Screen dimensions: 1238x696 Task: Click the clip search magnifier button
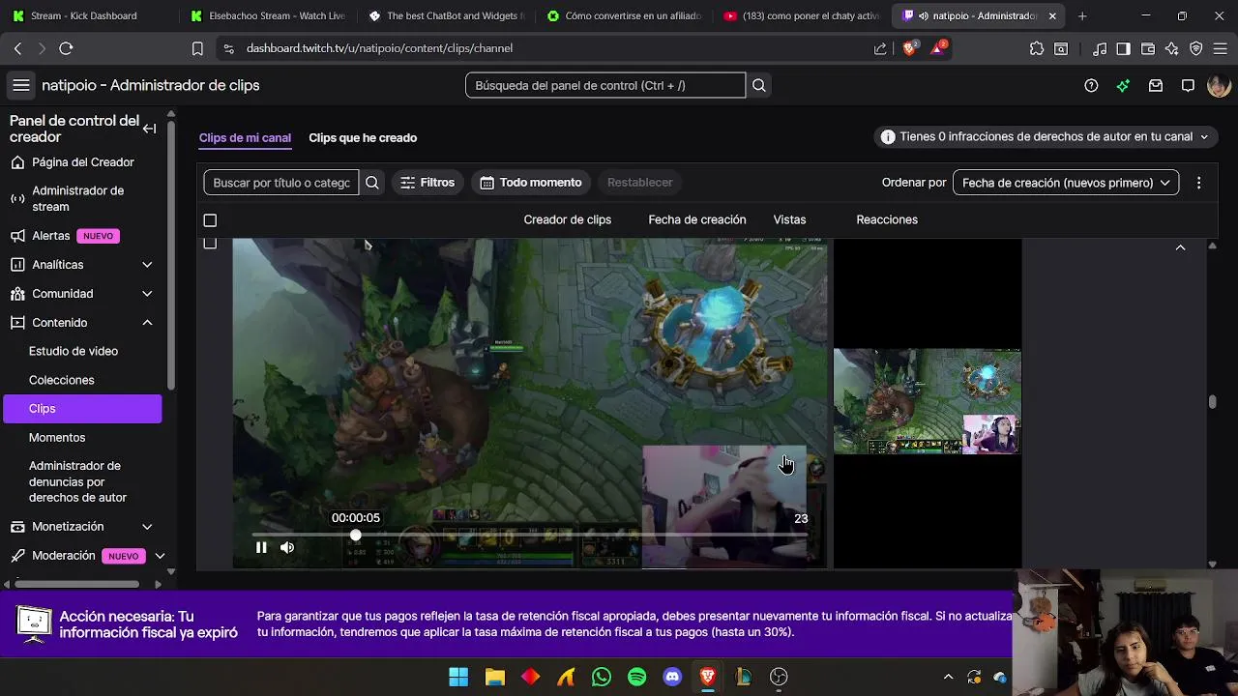(372, 182)
